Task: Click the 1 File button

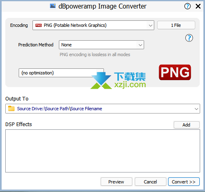Action: (x=176, y=25)
